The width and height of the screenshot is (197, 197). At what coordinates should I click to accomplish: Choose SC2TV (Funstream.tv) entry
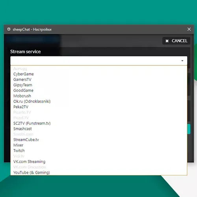(99, 123)
